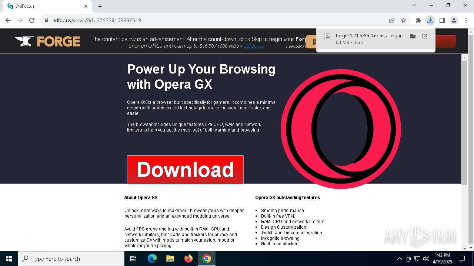The height and width of the screenshot is (266, 474).
Task: Click the ad frame scrollbar thumb
Action: coord(464,122)
